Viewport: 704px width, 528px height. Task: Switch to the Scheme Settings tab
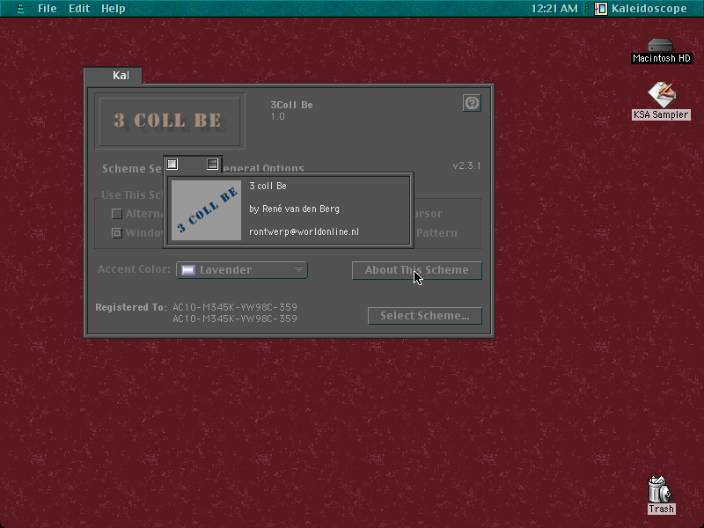pos(132,169)
